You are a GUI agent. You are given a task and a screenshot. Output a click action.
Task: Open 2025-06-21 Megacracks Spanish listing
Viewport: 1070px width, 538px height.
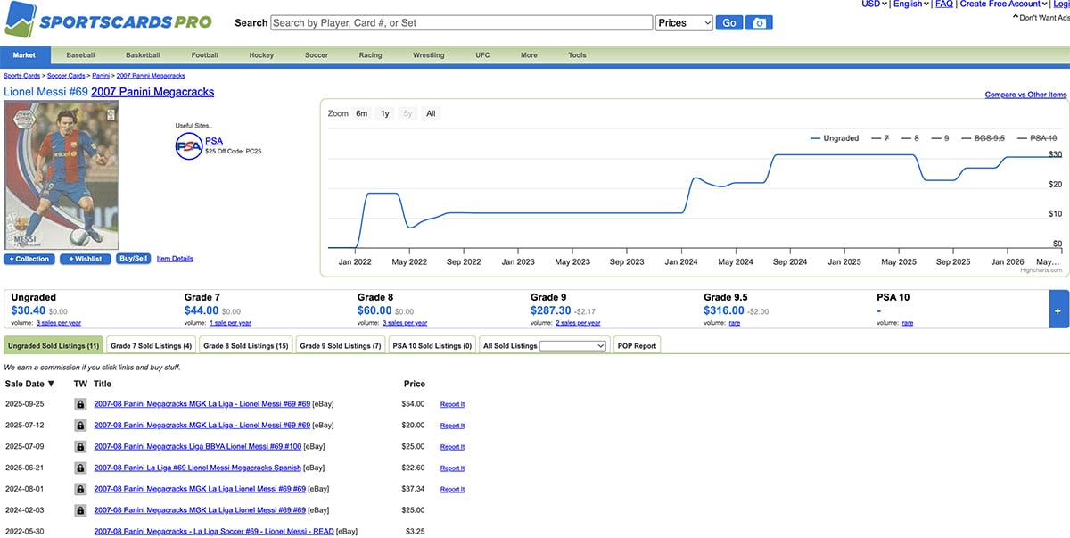pyautogui.click(x=198, y=468)
